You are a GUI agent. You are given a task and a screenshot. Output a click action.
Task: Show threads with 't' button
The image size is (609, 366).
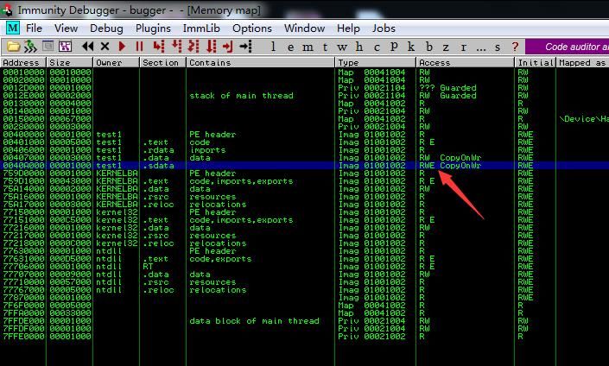point(325,47)
